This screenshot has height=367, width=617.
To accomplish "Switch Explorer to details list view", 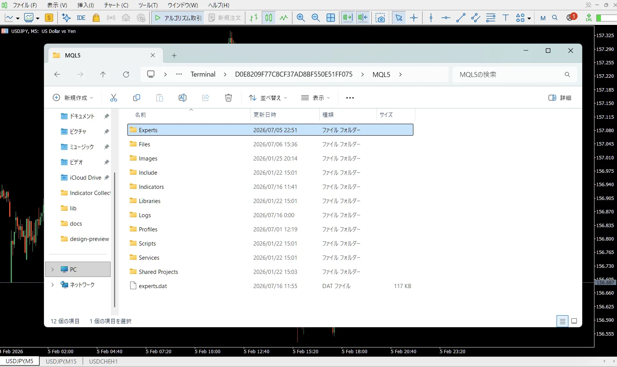I will click(562, 321).
